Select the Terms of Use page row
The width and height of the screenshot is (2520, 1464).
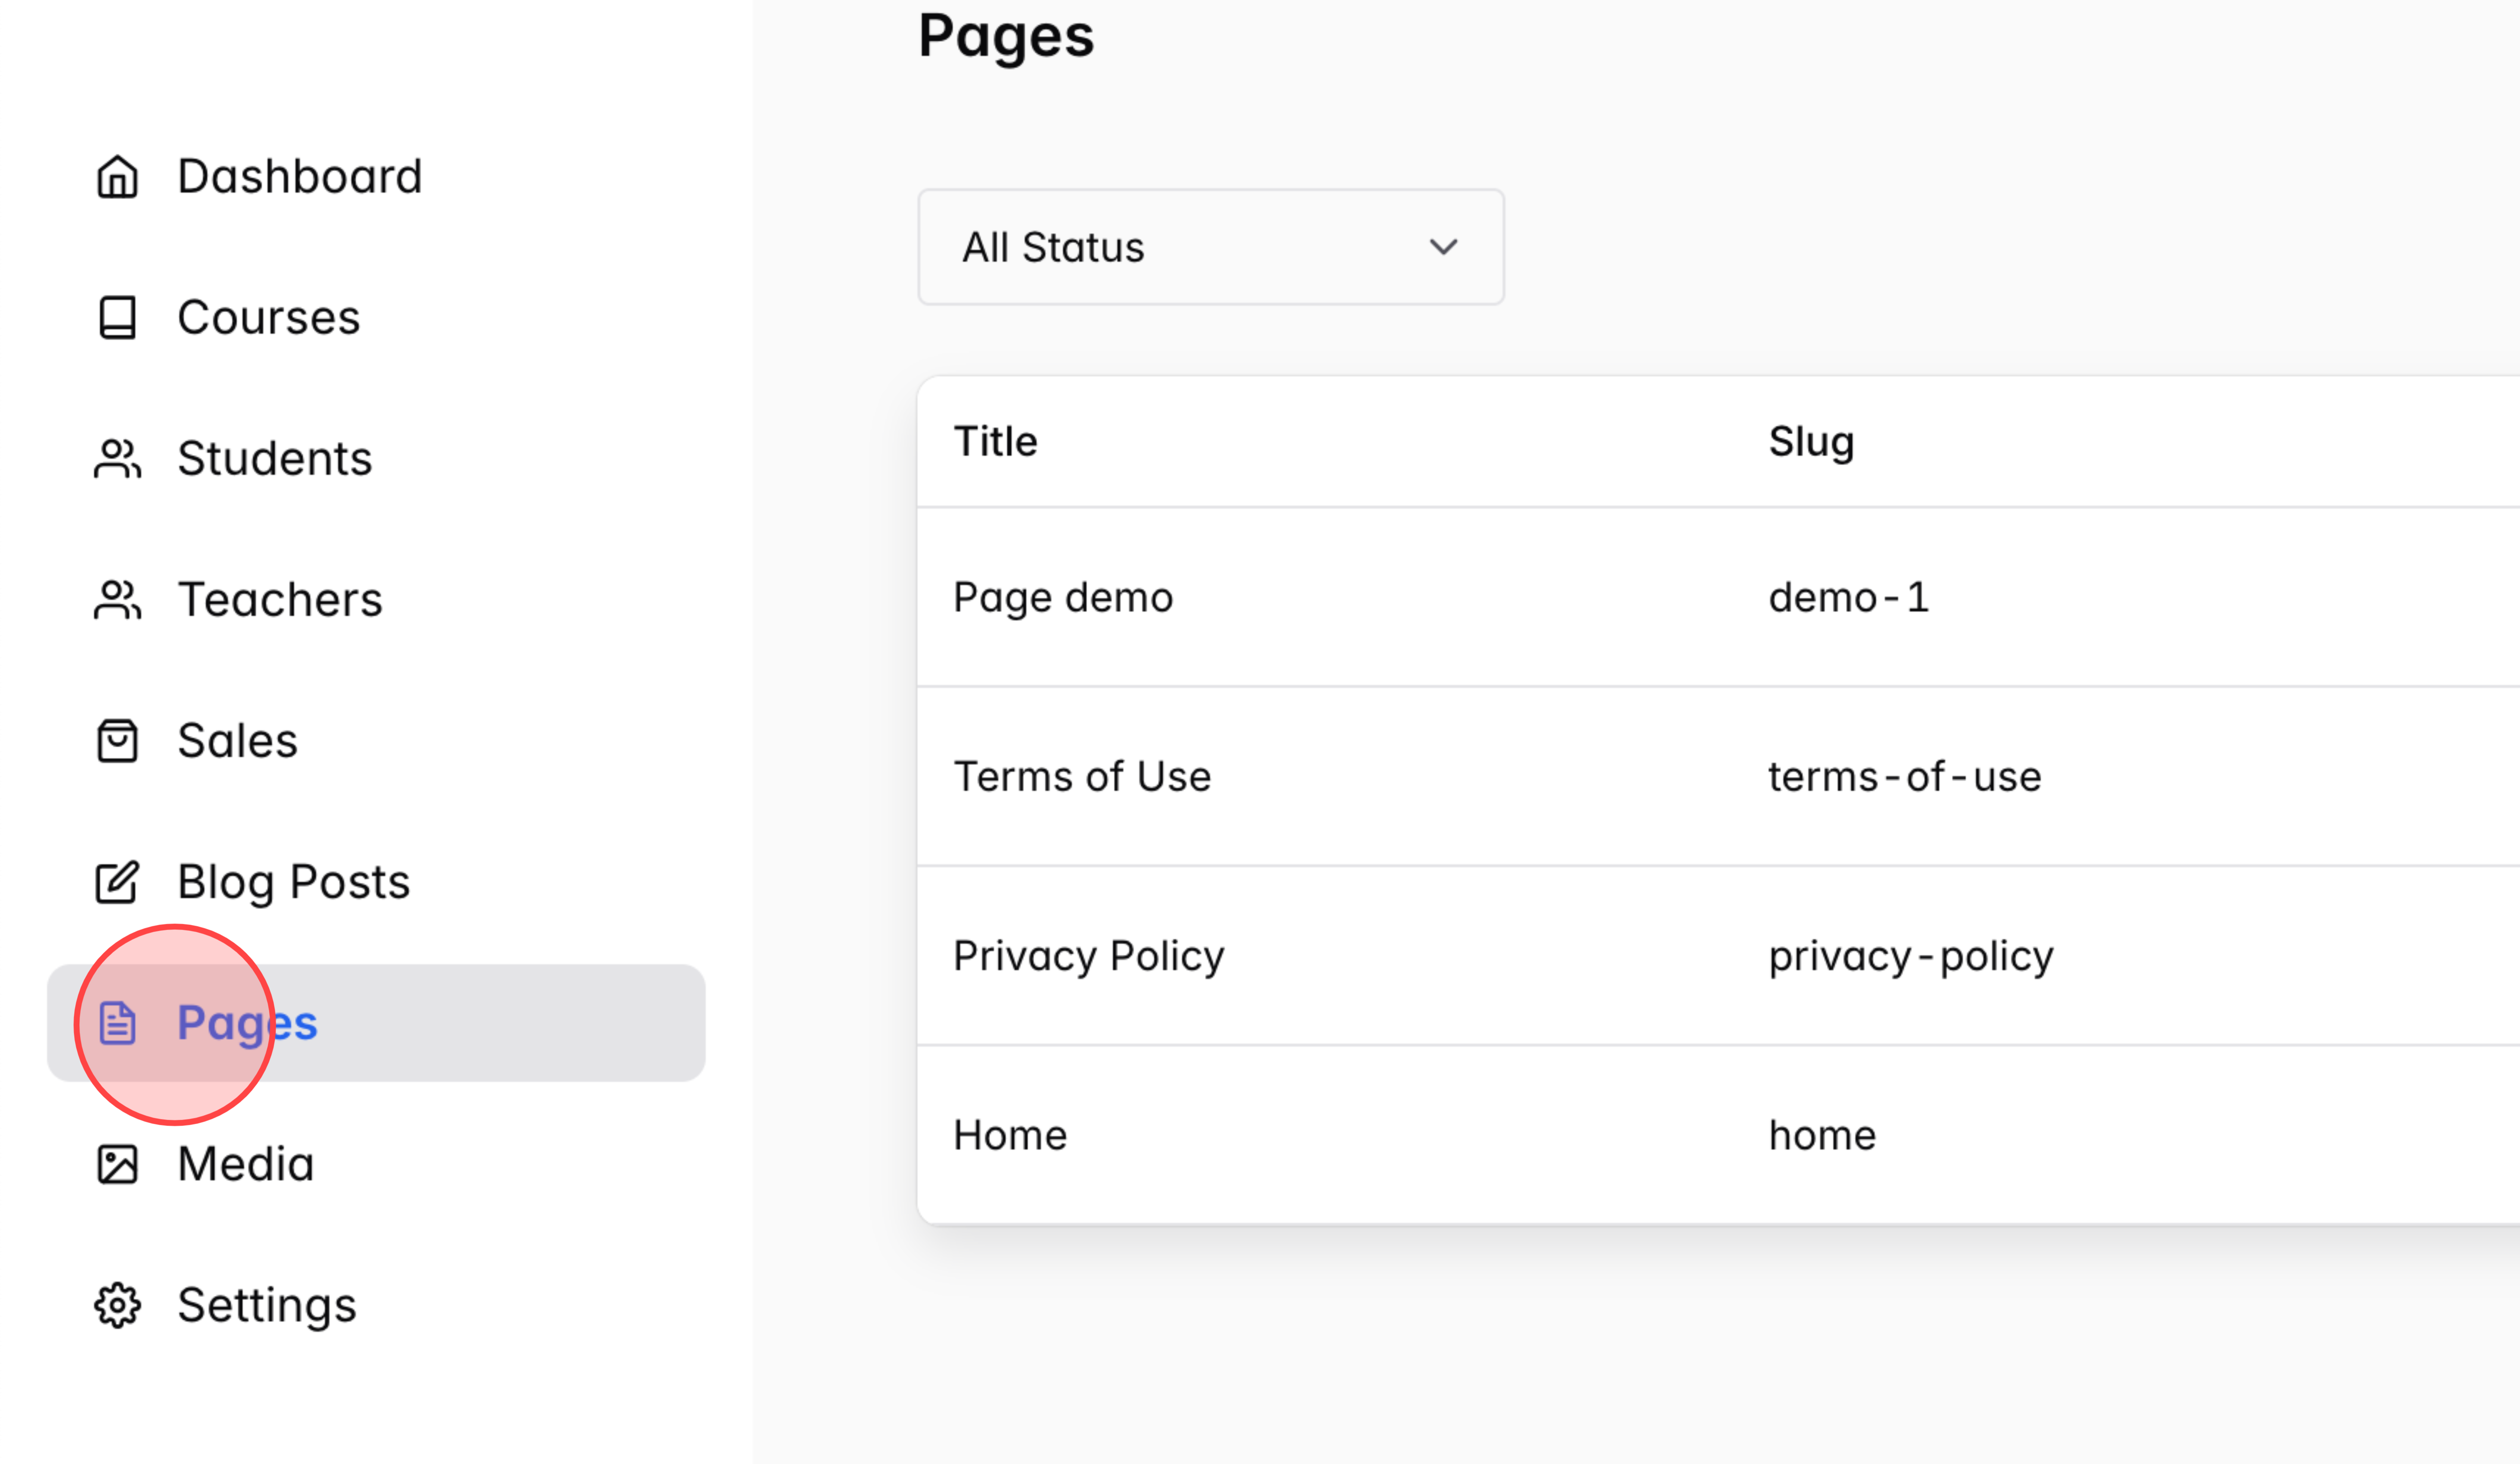point(1082,776)
